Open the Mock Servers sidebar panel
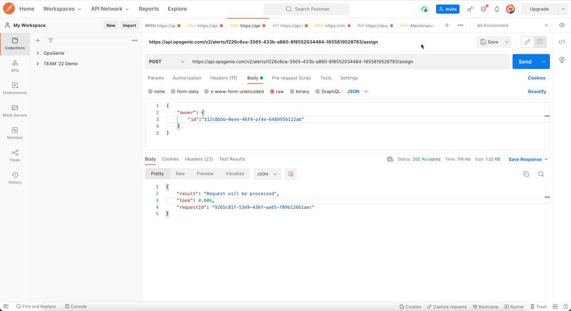The image size is (571, 311). tap(15, 111)
